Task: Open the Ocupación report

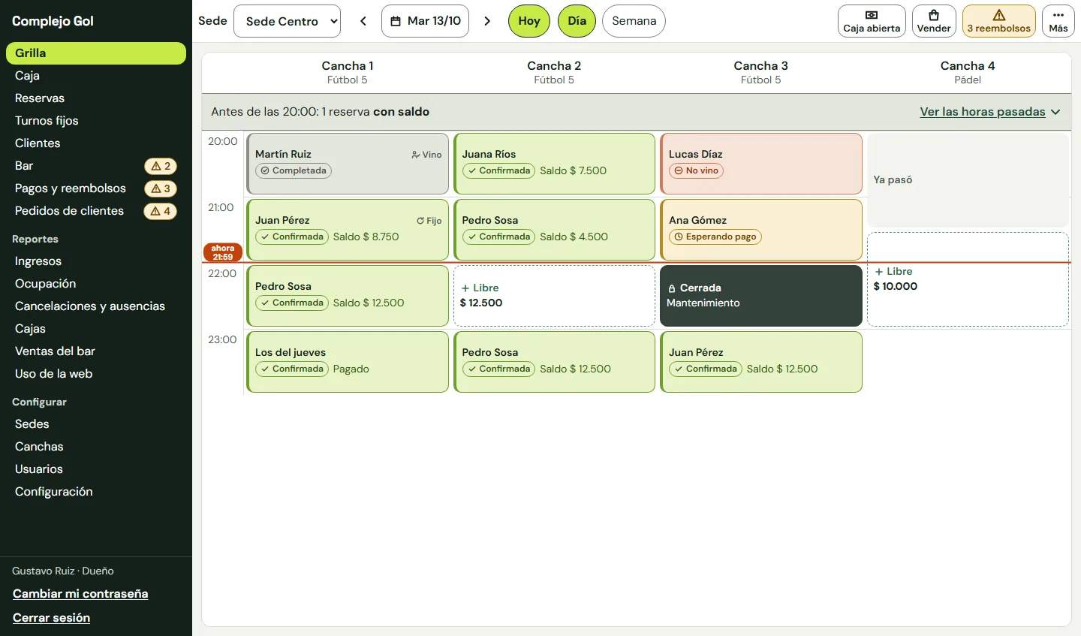Action: [x=96, y=284]
